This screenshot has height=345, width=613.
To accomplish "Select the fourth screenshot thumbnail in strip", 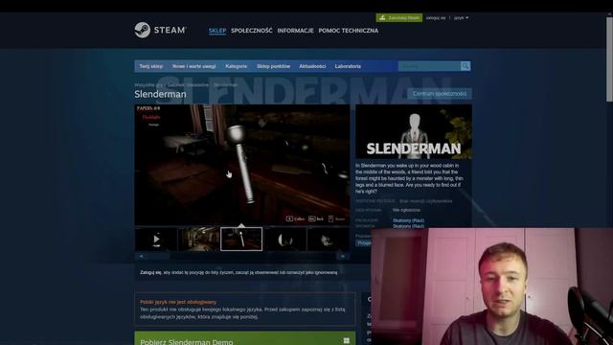I will click(x=285, y=239).
